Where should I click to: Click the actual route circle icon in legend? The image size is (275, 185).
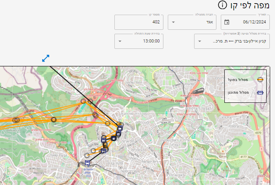pyautogui.click(x=260, y=80)
